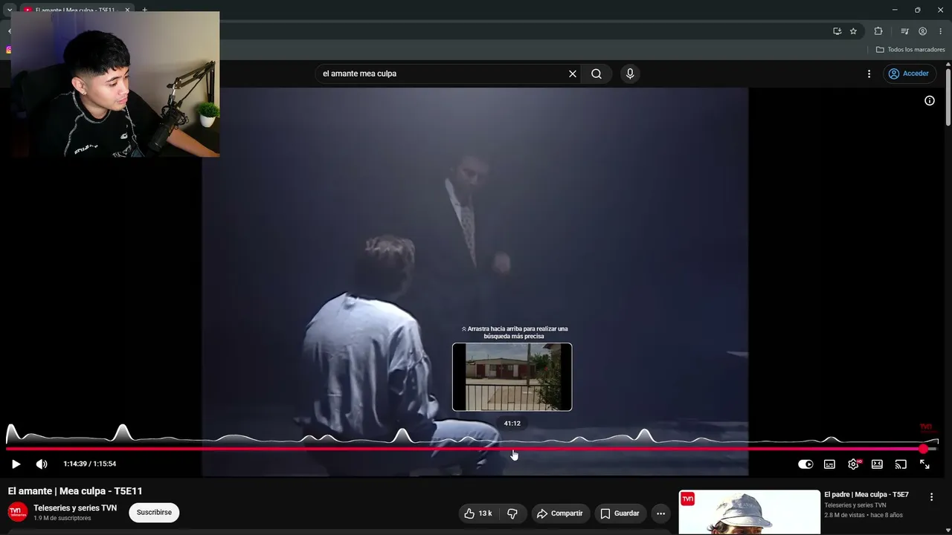Open the browser media controls icon

(904, 31)
